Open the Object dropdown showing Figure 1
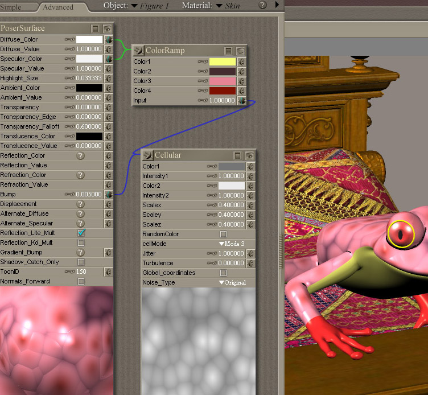The image size is (428, 395). tap(150, 6)
